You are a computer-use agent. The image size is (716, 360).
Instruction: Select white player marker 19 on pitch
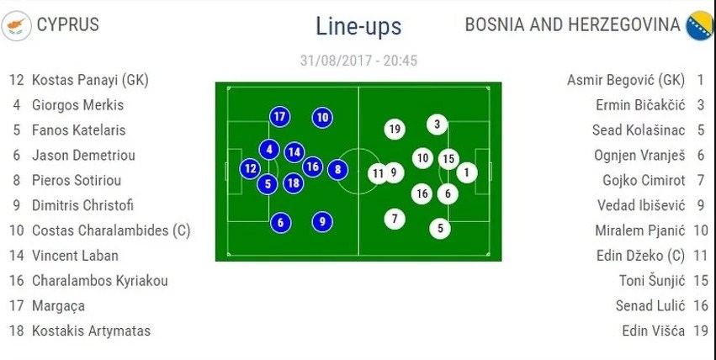pos(395,129)
